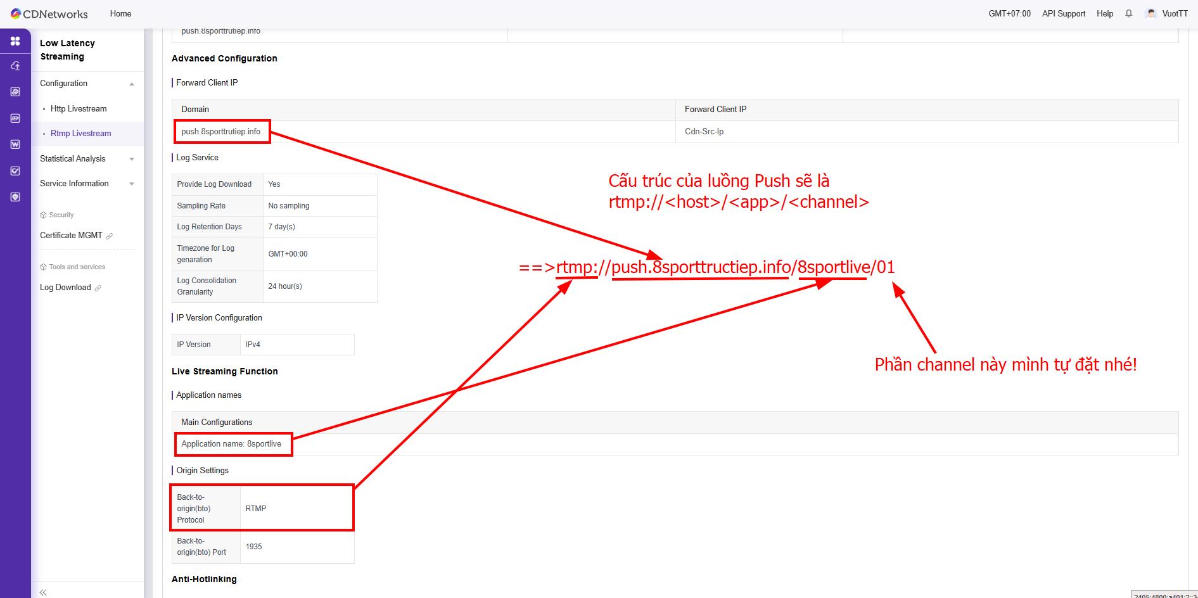1198x598 pixels.
Task: Click the GMT+07:00 timezone selector
Action: [1009, 13]
